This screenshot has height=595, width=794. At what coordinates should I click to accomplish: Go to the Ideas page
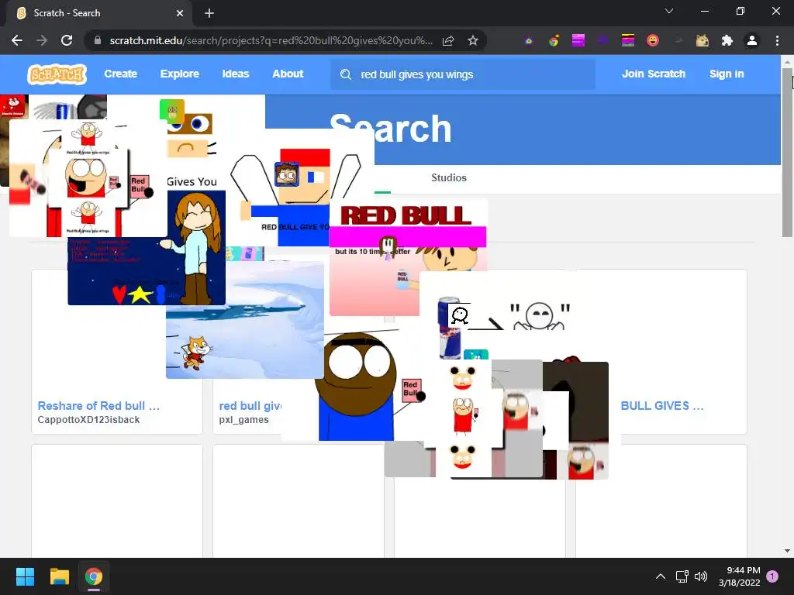click(x=236, y=74)
